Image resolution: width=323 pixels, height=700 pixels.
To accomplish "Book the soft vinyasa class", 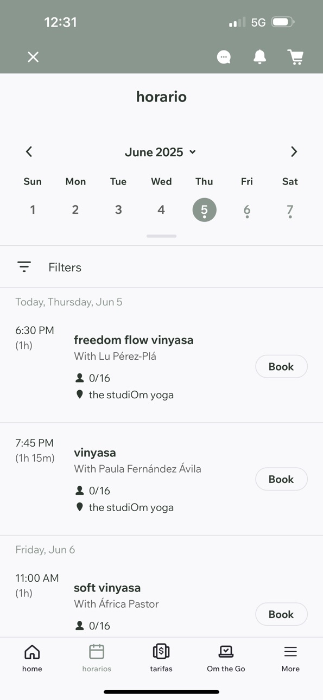I will [x=281, y=614].
